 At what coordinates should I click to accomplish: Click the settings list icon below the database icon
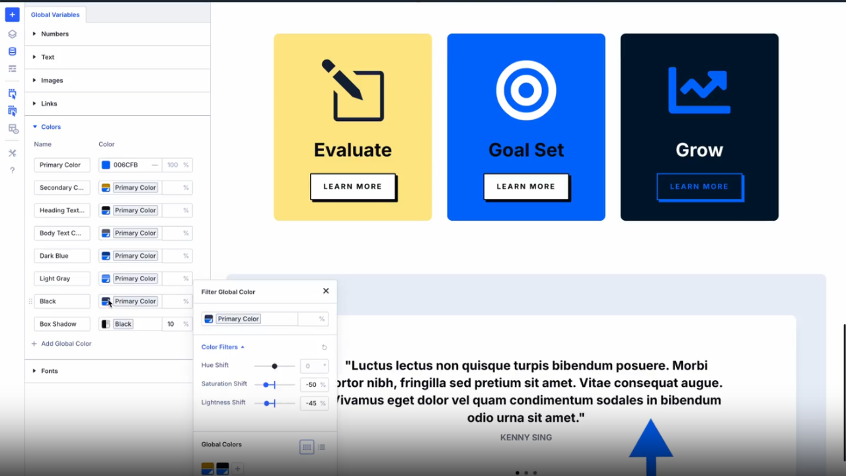(x=11, y=68)
